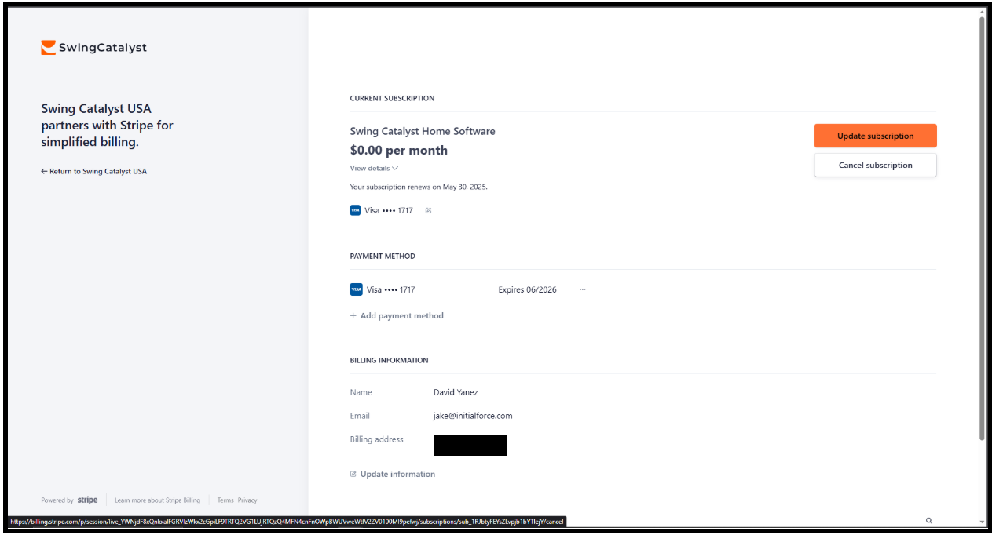
Task: Click the CURRENT SUBSCRIPTION heading
Action: 392,98
